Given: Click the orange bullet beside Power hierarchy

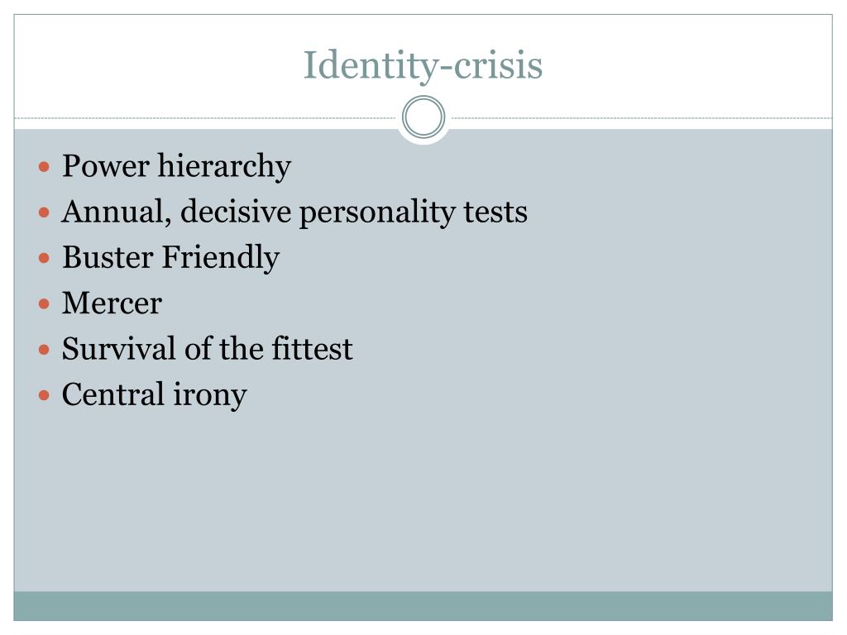Looking at the screenshot, I should (x=45, y=167).
